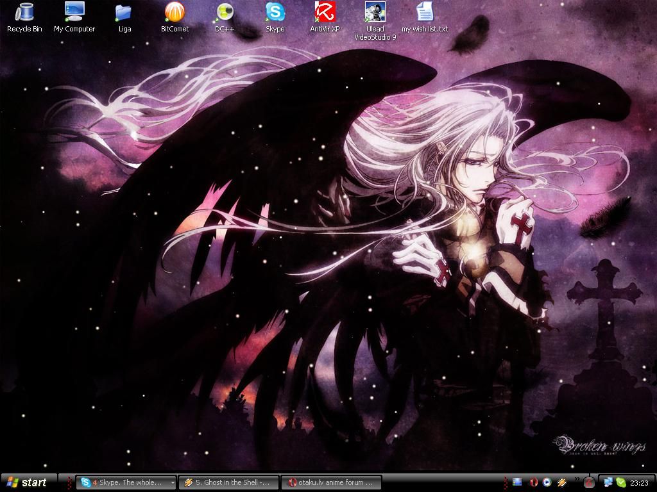
Task: Select the BitComet desktop shortcut
Action: [x=175, y=17]
